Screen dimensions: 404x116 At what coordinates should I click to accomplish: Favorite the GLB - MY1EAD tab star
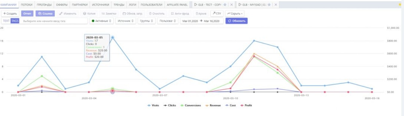tap(269, 5)
